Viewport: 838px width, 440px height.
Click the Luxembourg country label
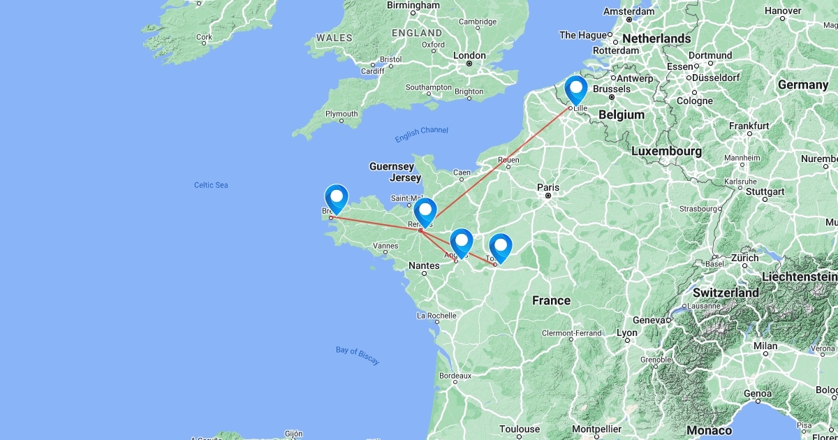pos(666,151)
